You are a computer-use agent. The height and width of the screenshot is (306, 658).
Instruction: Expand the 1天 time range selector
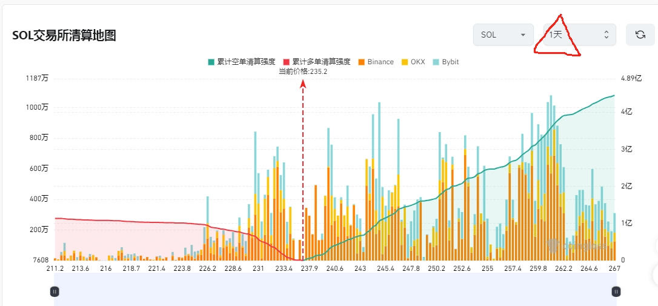[x=579, y=35]
